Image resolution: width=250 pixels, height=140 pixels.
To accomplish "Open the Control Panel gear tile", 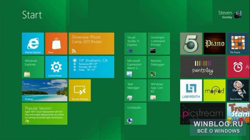I will [x=56, y=67].
